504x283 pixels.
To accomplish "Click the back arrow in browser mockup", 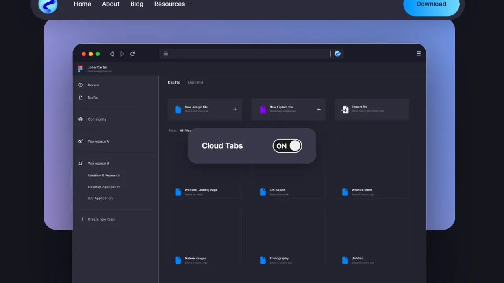I will coord(112,54).
